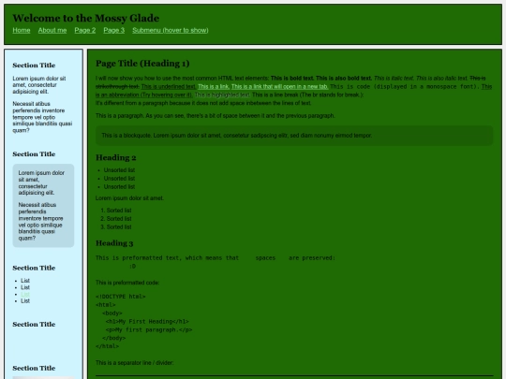This screenshot has height=379, width=506.
Task: Click the '<p>My first paragraph.</p>' code line
Action: coord(149,330)
